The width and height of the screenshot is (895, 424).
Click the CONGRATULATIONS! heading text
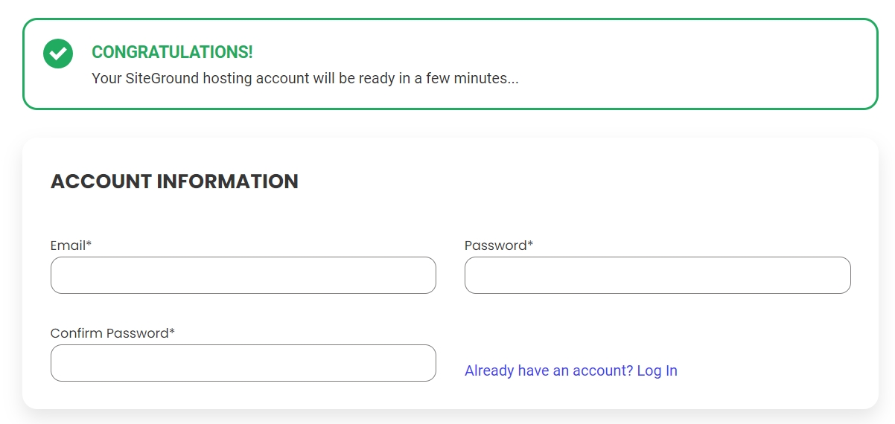(172, 52)
